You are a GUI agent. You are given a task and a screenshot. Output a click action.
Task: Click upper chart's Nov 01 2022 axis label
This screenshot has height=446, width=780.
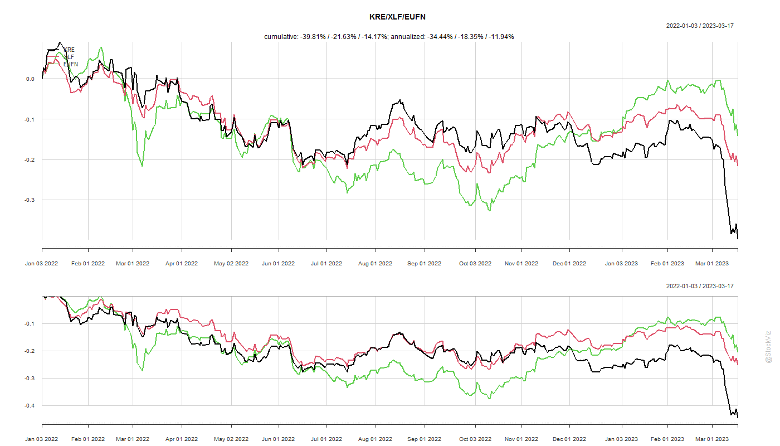click(521, 264)
